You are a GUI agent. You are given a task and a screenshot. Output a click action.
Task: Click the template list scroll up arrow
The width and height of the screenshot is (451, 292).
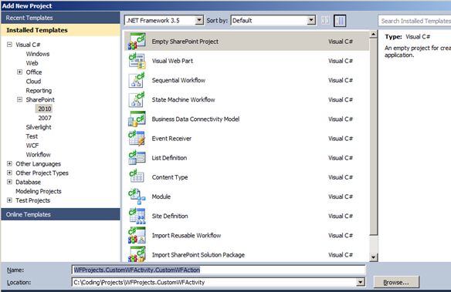[x=373, y=34]
